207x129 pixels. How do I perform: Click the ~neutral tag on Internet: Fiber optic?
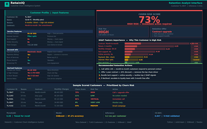coord(196,60)
